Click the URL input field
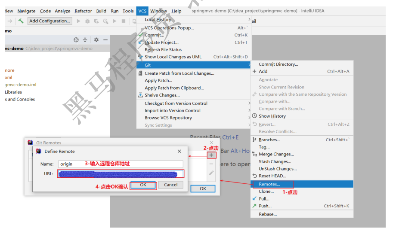Screen dimensions: 396x231 click(121, 174)
